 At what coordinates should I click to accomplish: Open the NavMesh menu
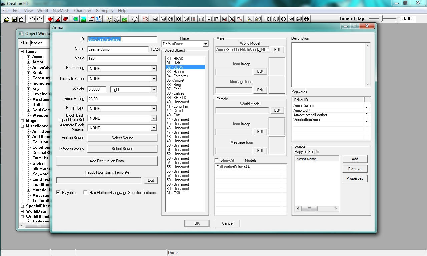(x=61, y=11)
